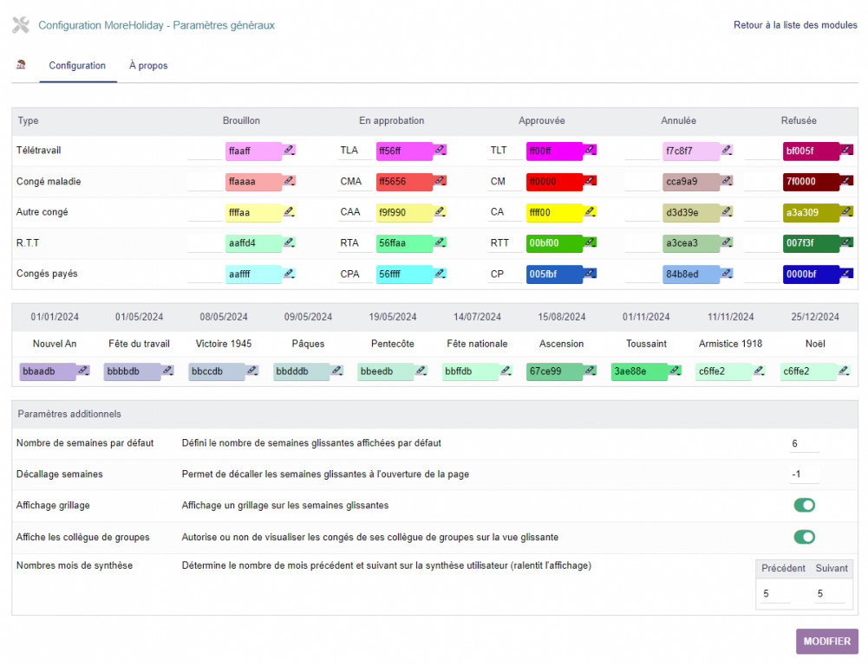The image size is (868, 665).
Task: Focus the Décallage semaines input field
Action: click(803, 475)
